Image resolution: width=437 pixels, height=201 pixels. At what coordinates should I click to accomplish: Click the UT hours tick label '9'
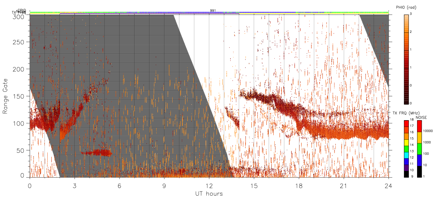pos(164,186)
